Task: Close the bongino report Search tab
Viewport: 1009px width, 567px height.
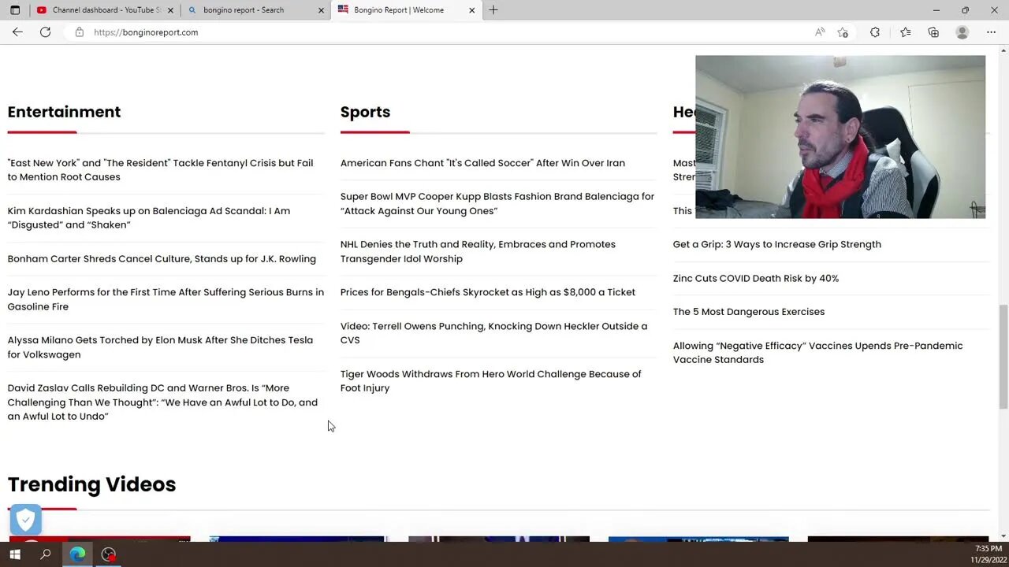Action: pyautogui.click(x=321, y=10)
